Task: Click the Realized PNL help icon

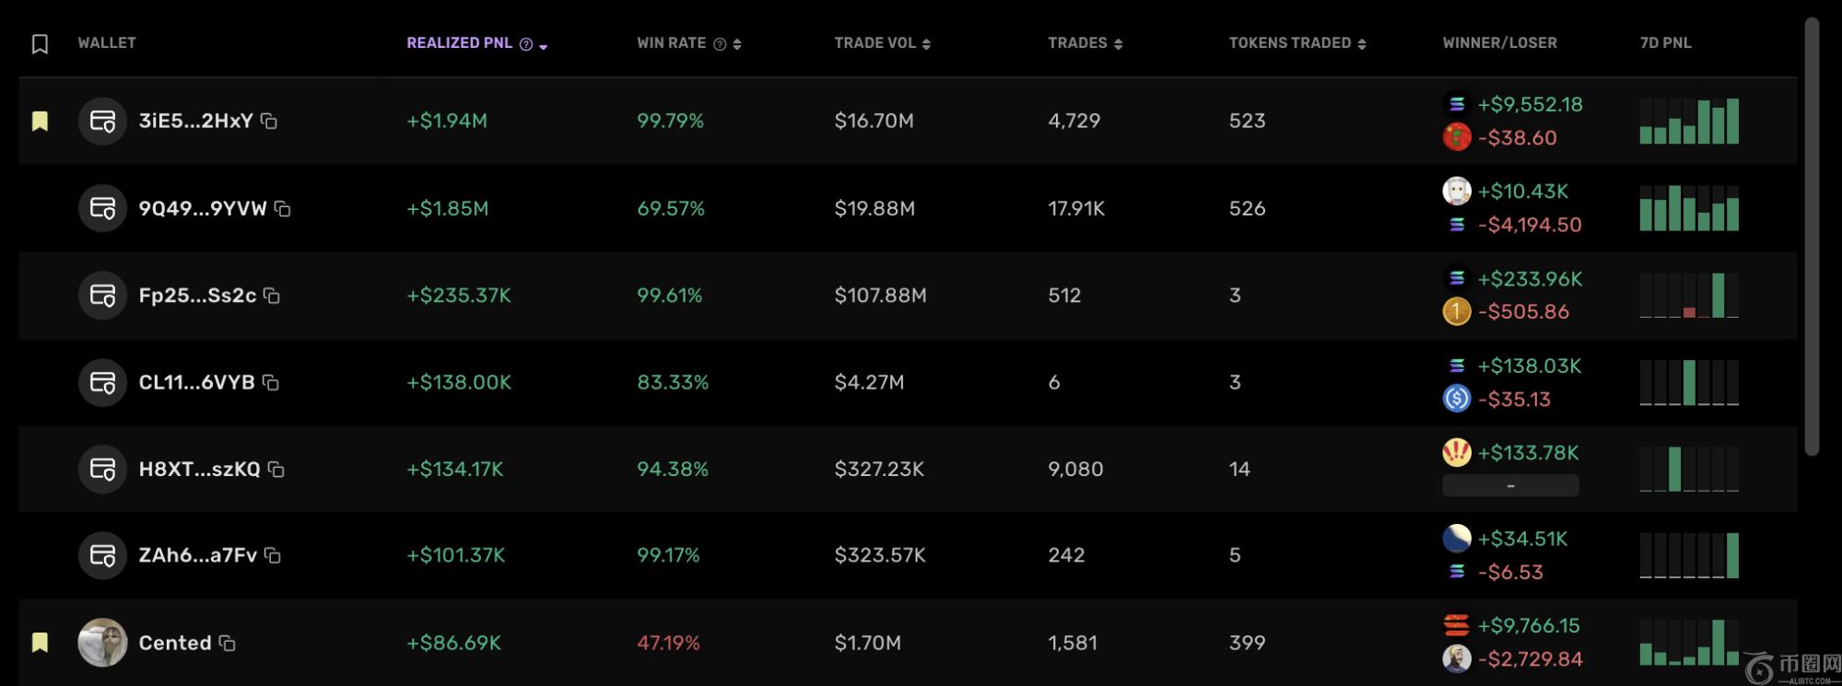Action: tap(526, 44)
